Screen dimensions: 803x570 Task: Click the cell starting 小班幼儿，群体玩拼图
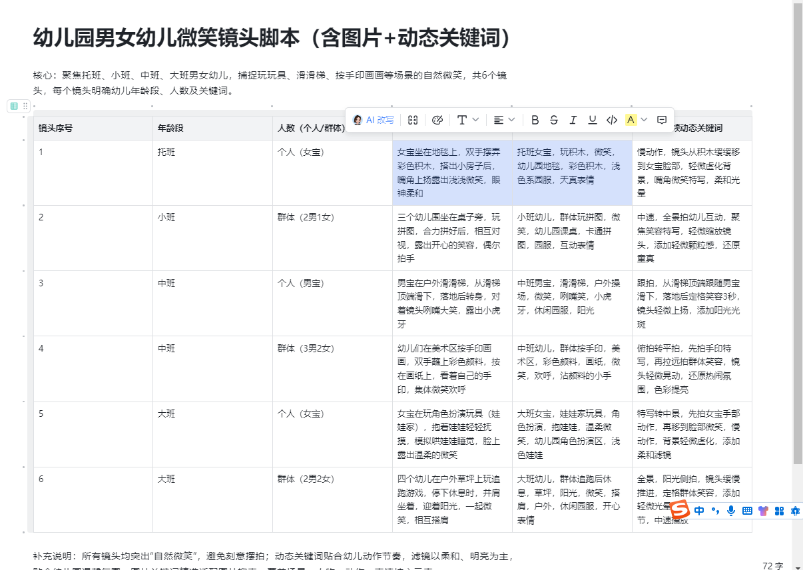click(x=573, y=238)
